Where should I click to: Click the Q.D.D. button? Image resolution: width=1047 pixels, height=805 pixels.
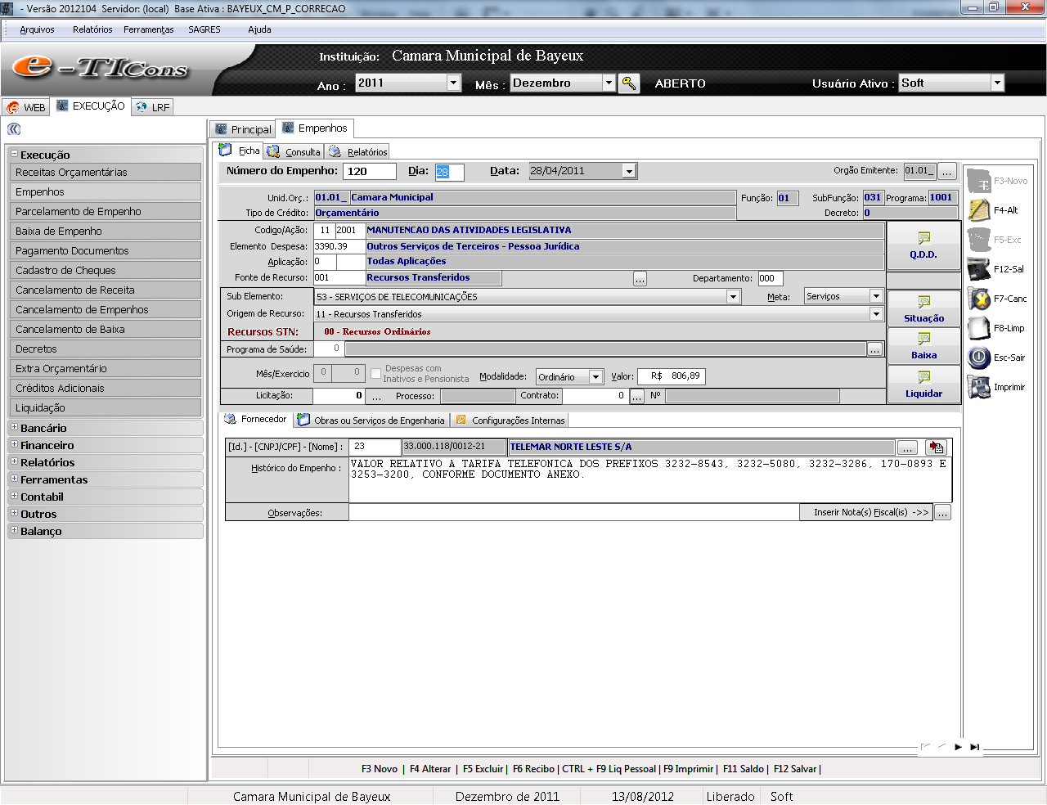coord(923,245)
